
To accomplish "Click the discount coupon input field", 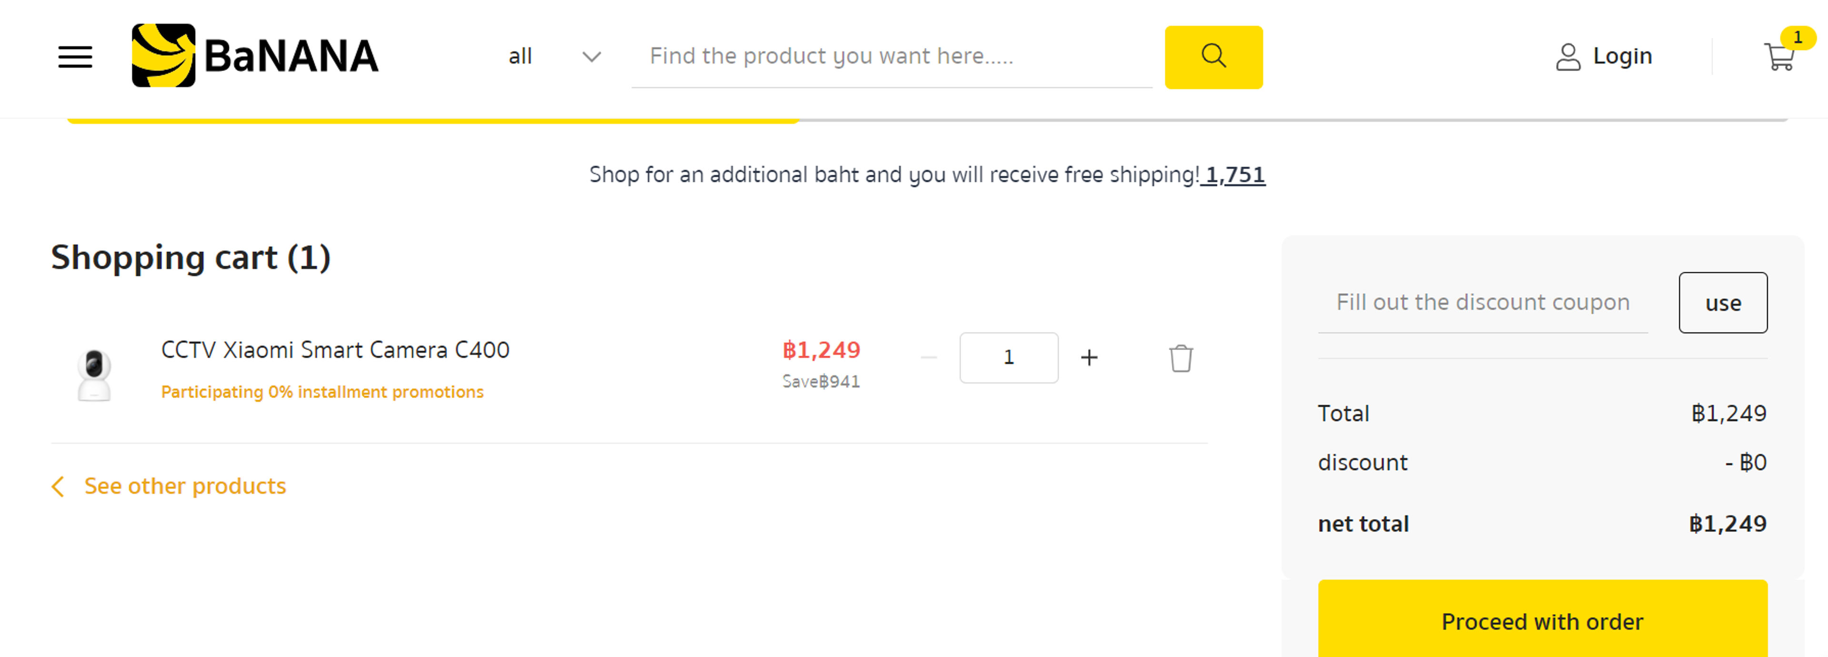I will (1482, 303).
